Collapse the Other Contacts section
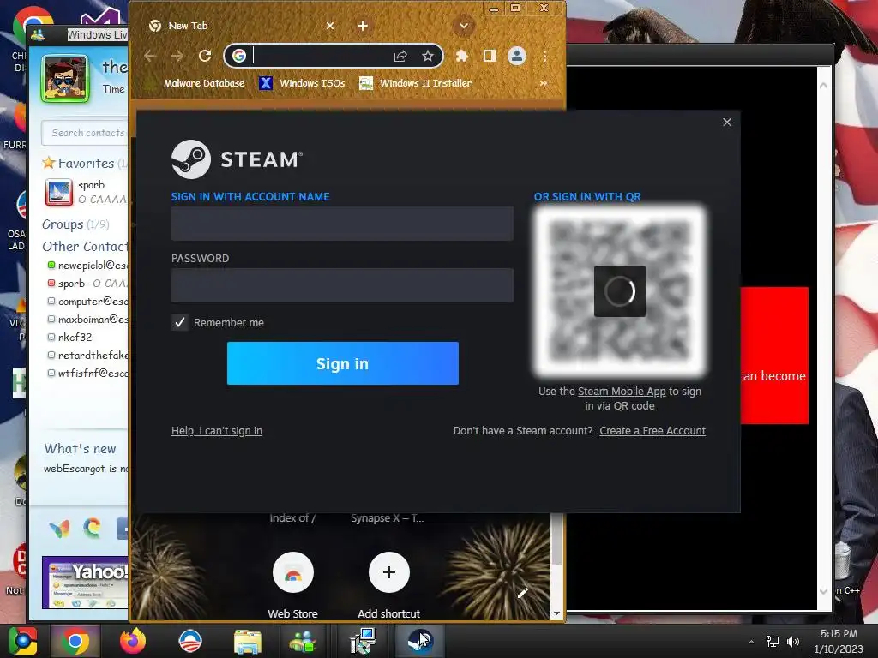The image size is (878, 658). tap(85, 247)
